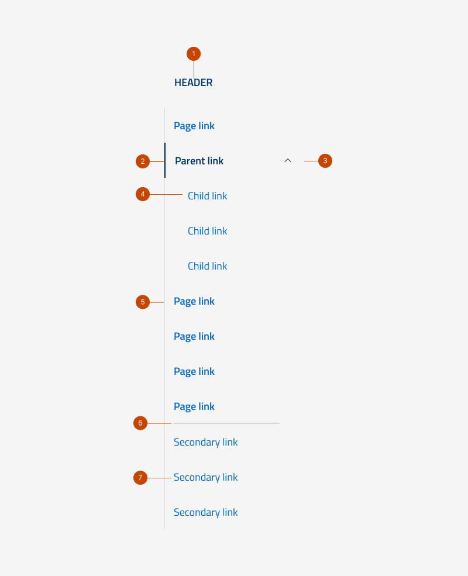
Task: Collapse the Parent link section using the chevron
Action: point(287,160)
